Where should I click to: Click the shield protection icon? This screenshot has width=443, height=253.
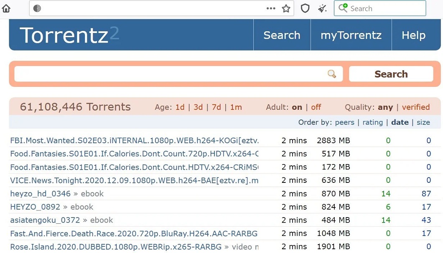[x=305, y=8]
